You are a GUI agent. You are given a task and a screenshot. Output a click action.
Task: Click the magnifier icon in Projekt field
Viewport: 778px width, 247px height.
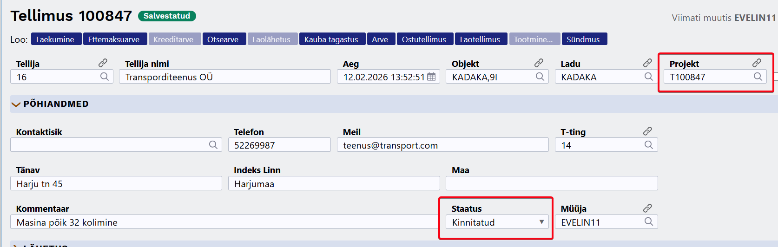758,77
